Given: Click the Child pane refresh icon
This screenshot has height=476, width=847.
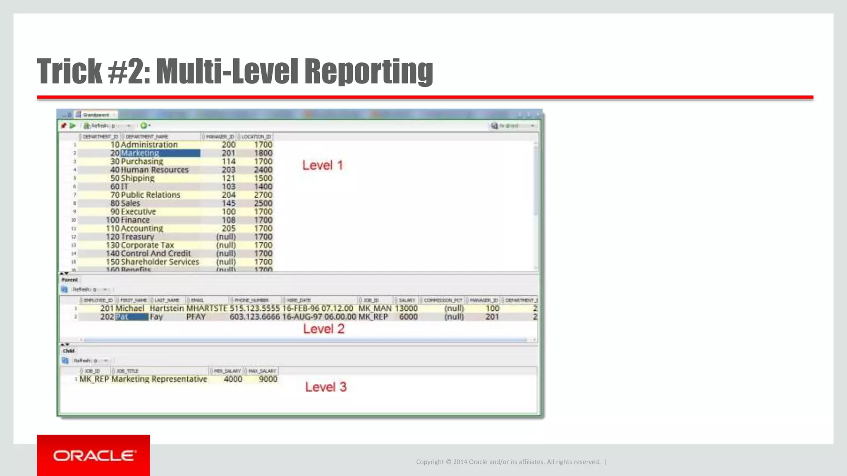Looking at the screenshot, I should tap(65, 360).
